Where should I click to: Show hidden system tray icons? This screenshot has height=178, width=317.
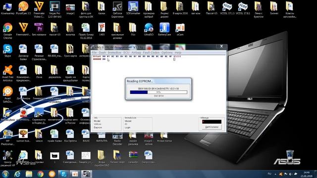[275, 174]
